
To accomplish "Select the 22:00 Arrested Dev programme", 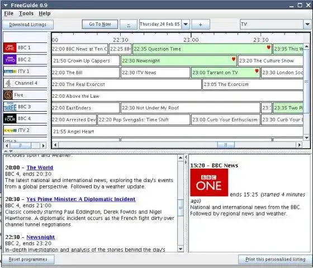I will coord(74,119).
